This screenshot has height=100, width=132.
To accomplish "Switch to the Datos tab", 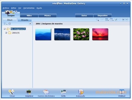I will pos(84,16).
